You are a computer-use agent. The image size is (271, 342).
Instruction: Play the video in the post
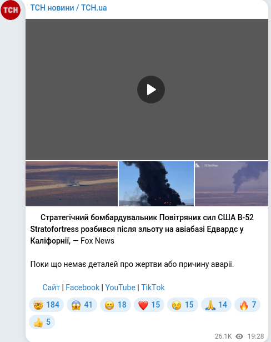[x=150, y=90]
